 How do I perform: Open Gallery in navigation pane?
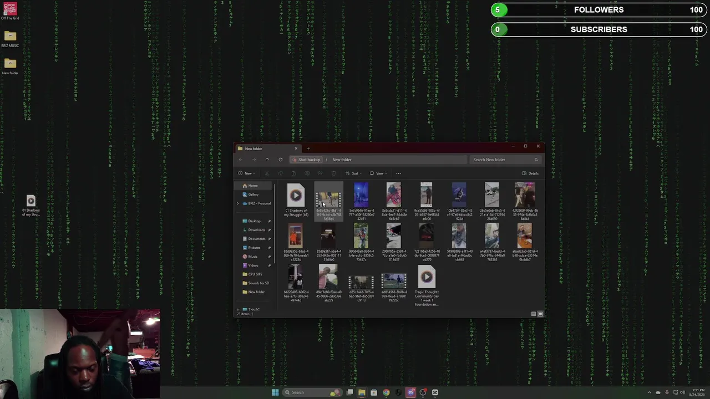(x=253, y=195)
